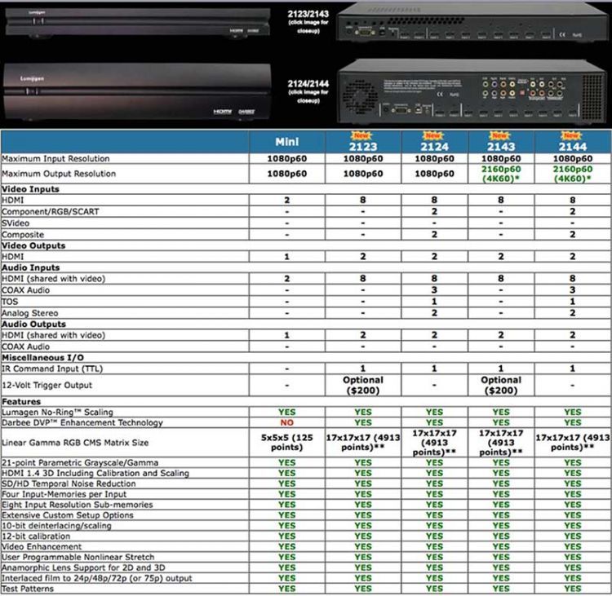The height and width of the screenshot is (596, 612).
Task: Click the Darbee DVP Enhancement Technology label
Action: point(82,423)
